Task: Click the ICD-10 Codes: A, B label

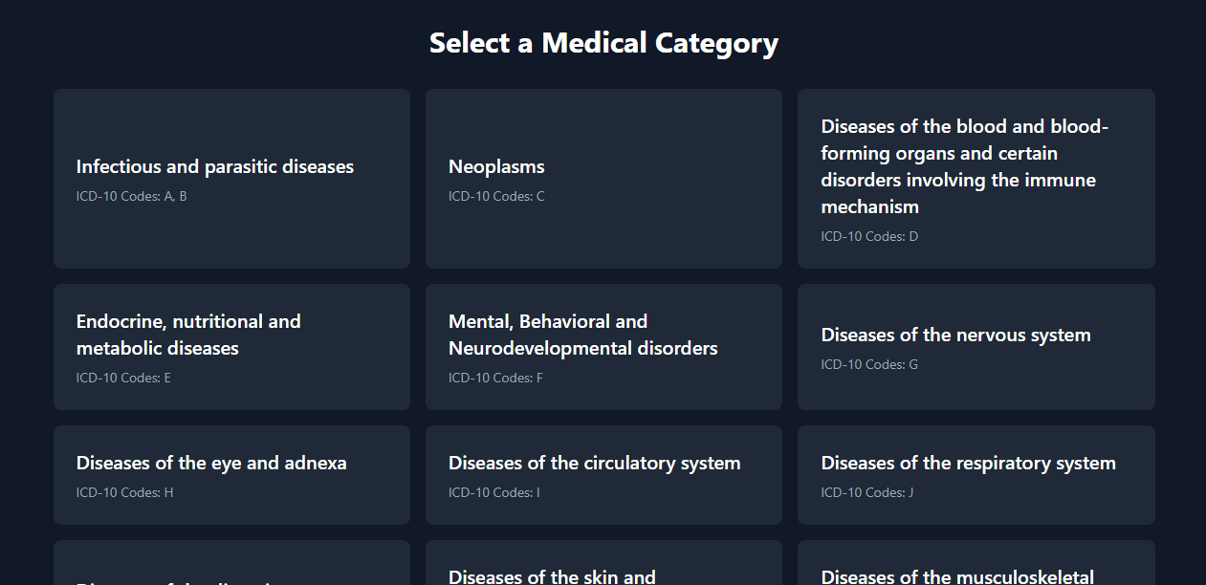Action: [x=132, y=196]
